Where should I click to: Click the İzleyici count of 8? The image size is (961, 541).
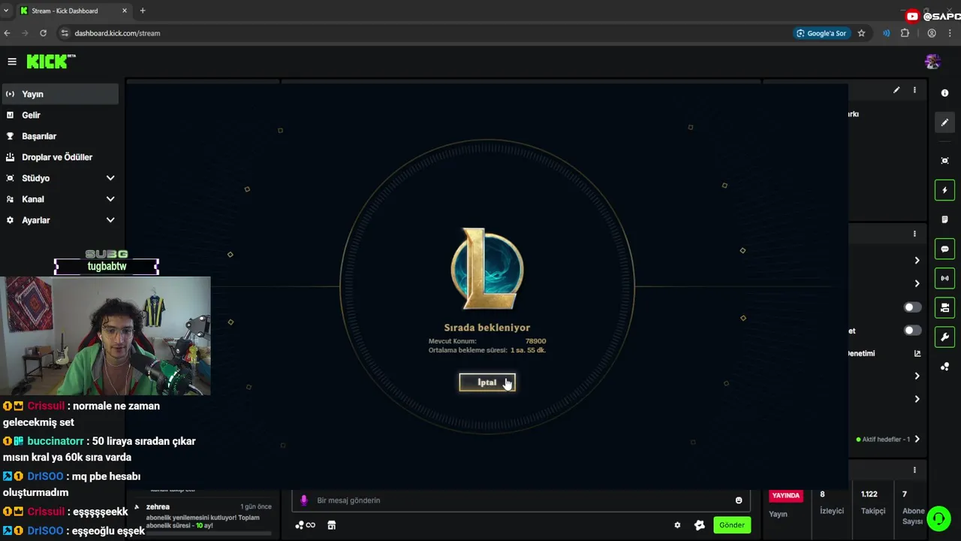click(x=822, y=494)
